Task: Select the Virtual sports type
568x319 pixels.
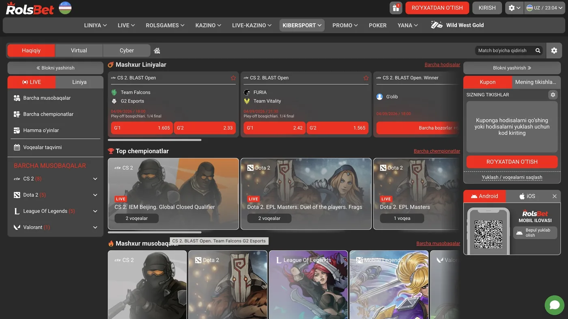Action: click(79, 51)
